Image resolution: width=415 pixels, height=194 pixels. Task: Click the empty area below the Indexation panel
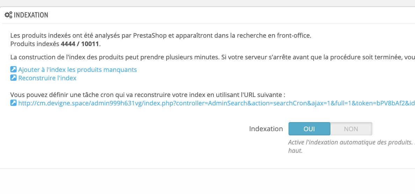(x=207, y=181)
